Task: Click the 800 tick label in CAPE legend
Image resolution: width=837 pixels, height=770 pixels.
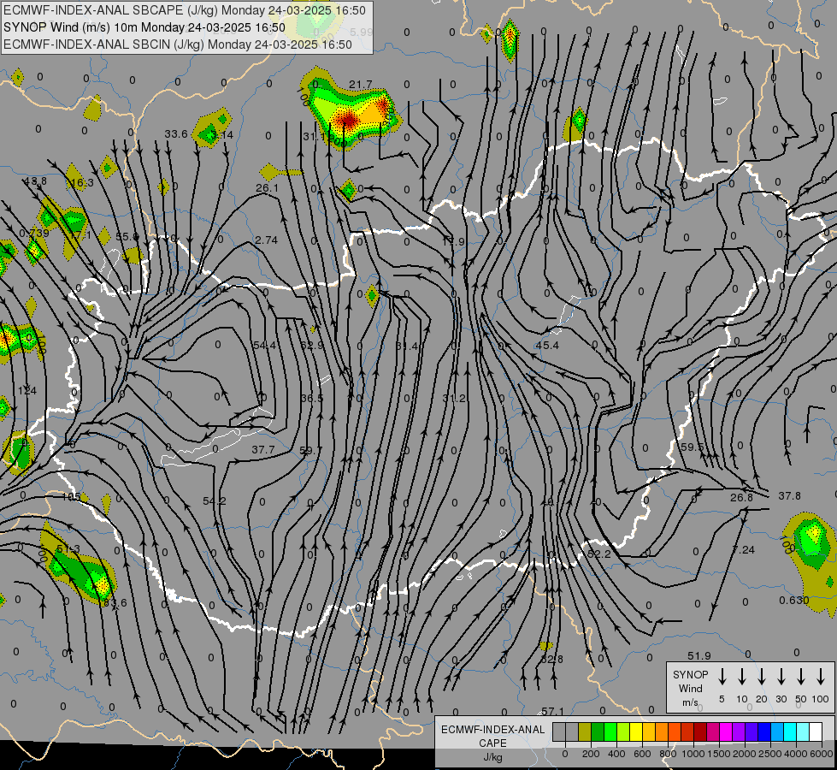Action: 668,754
